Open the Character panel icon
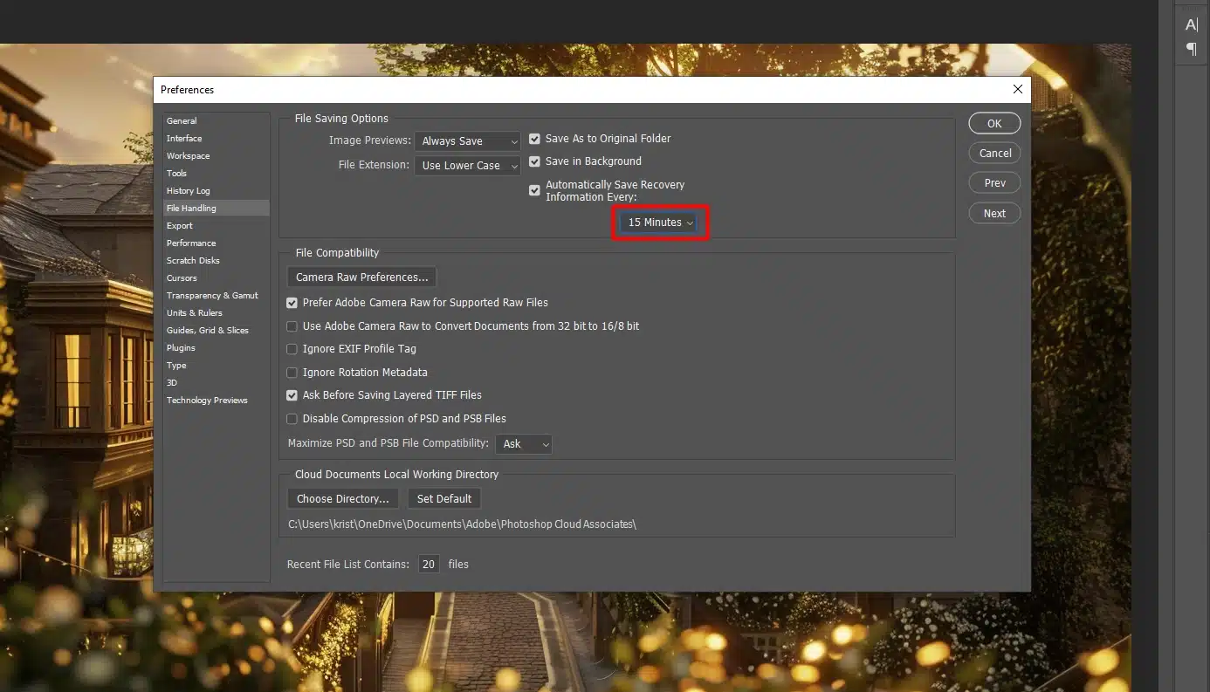The height and width of the screenshot is (692, 1210). (1191, 25)
